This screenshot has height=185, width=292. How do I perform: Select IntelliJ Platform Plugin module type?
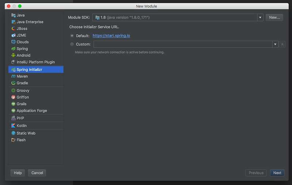[36, 62]
